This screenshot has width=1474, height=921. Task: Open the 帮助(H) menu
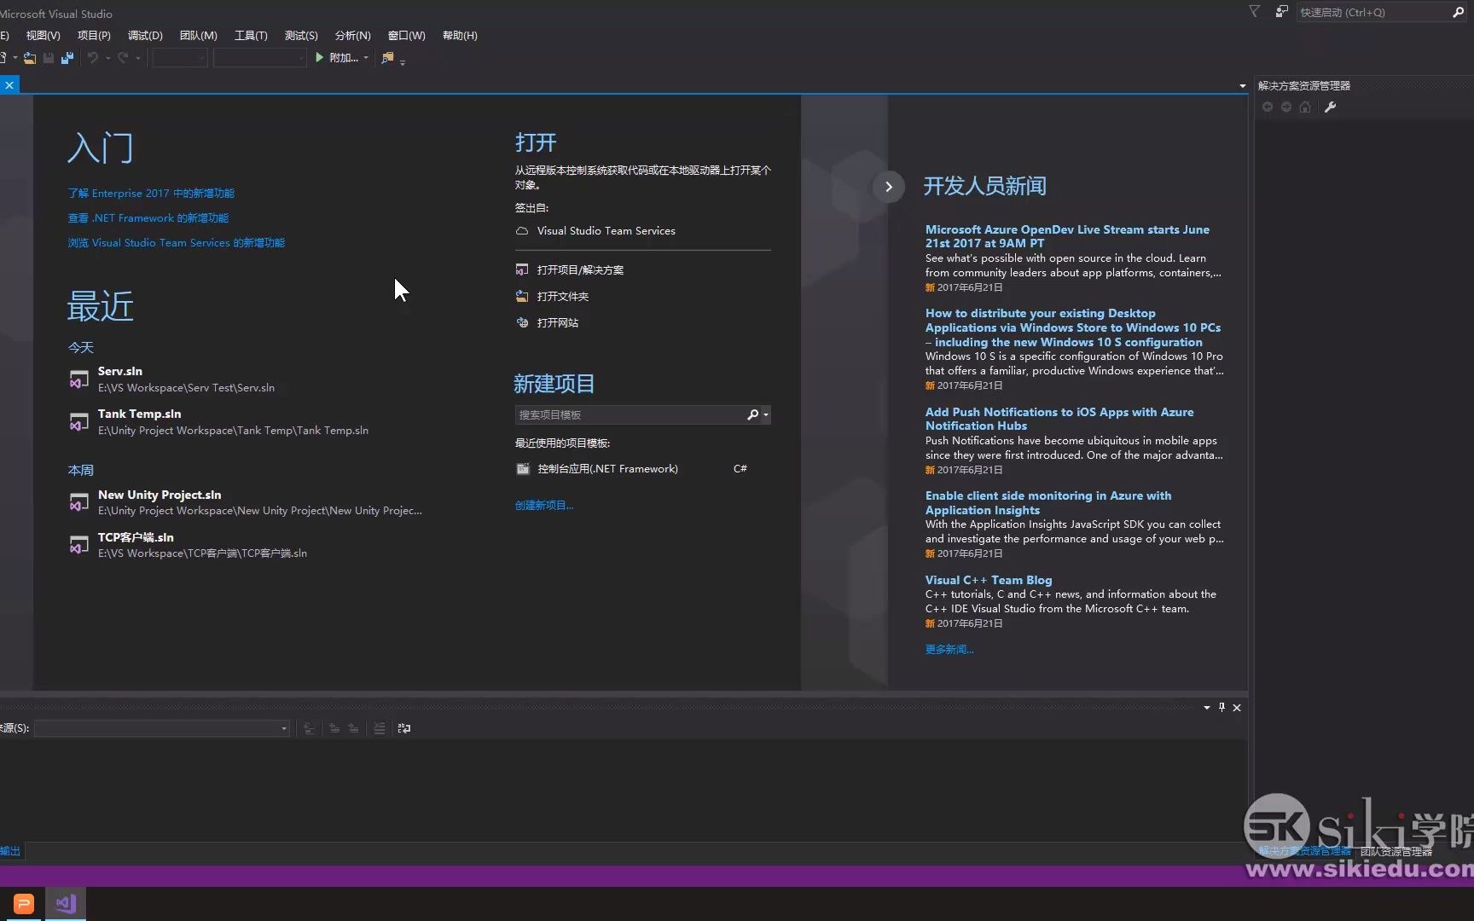coord(460,35)
